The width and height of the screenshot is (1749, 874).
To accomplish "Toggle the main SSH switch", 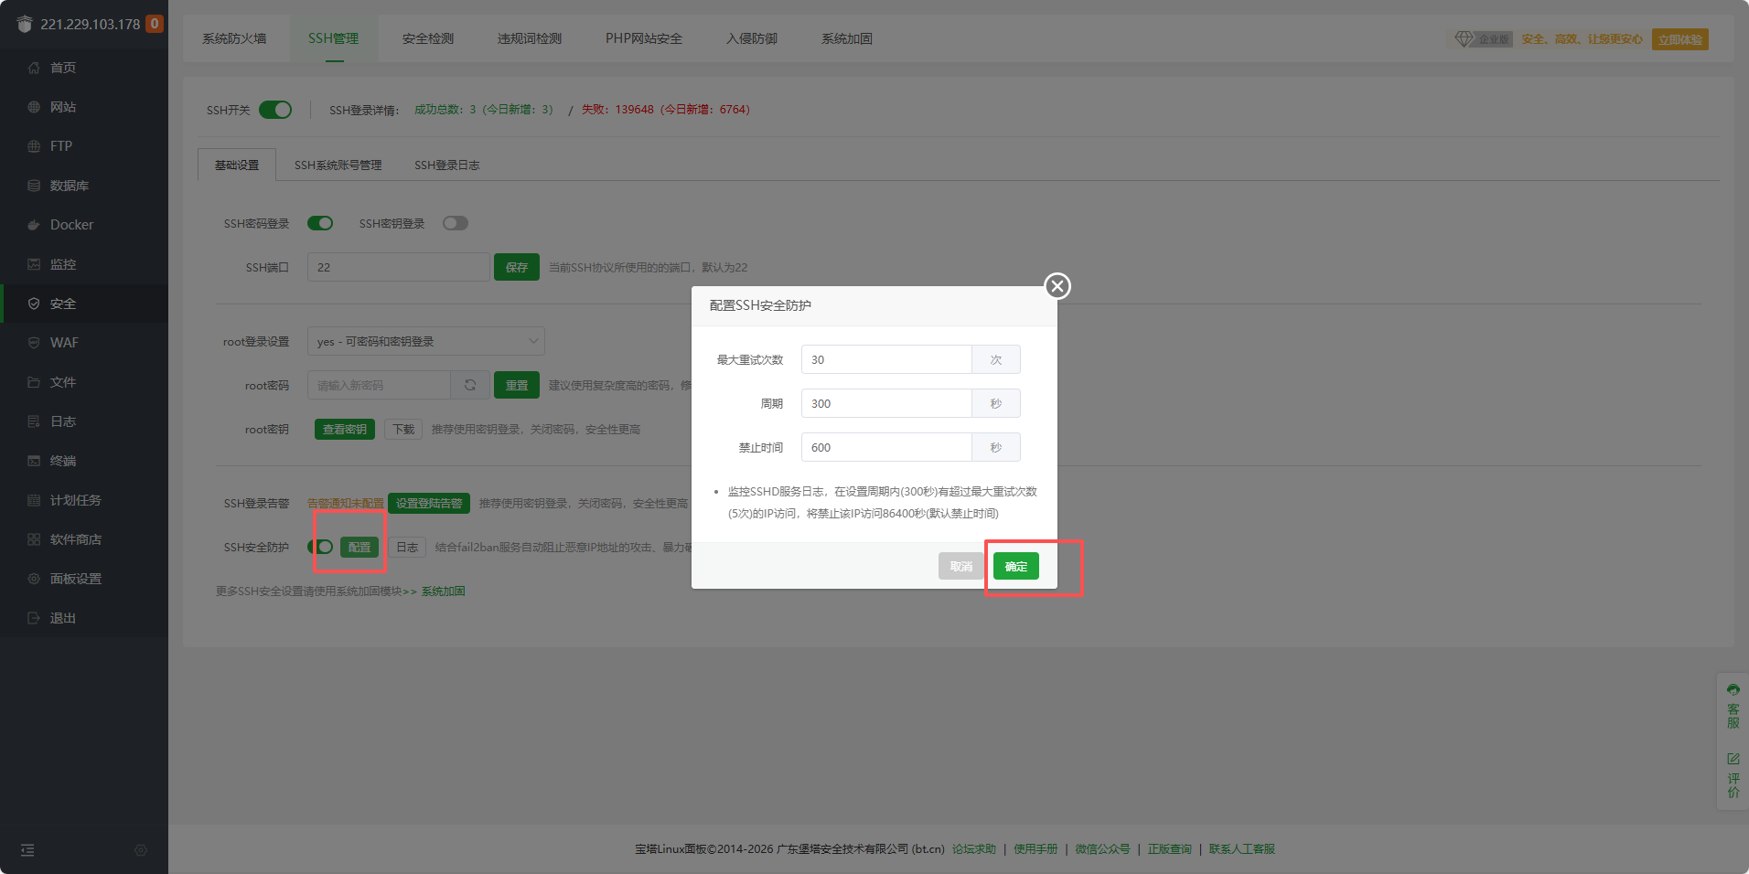I will [275, 110].
